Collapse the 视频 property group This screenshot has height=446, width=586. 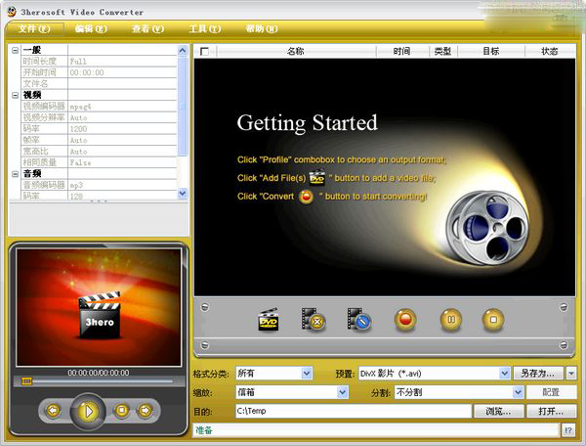coord(15,95)
